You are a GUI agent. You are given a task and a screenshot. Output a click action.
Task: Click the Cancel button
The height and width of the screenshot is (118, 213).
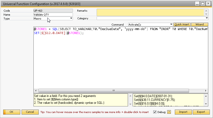[30, 112]
